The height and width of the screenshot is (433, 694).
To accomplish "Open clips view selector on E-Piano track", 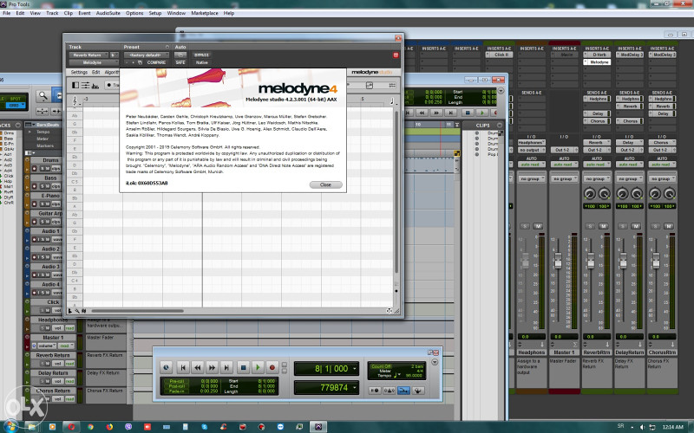I will coord(56,204).
